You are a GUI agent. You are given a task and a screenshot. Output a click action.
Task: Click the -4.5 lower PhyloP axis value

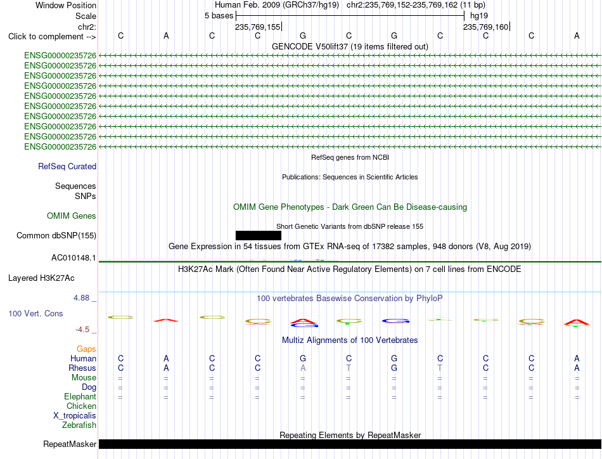[x=82, y=330]
